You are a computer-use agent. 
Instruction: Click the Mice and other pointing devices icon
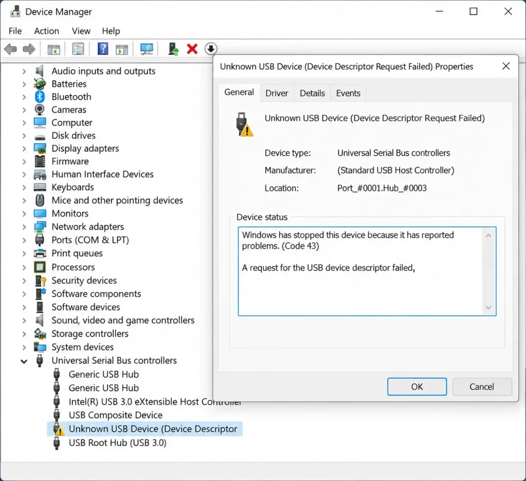40,200
